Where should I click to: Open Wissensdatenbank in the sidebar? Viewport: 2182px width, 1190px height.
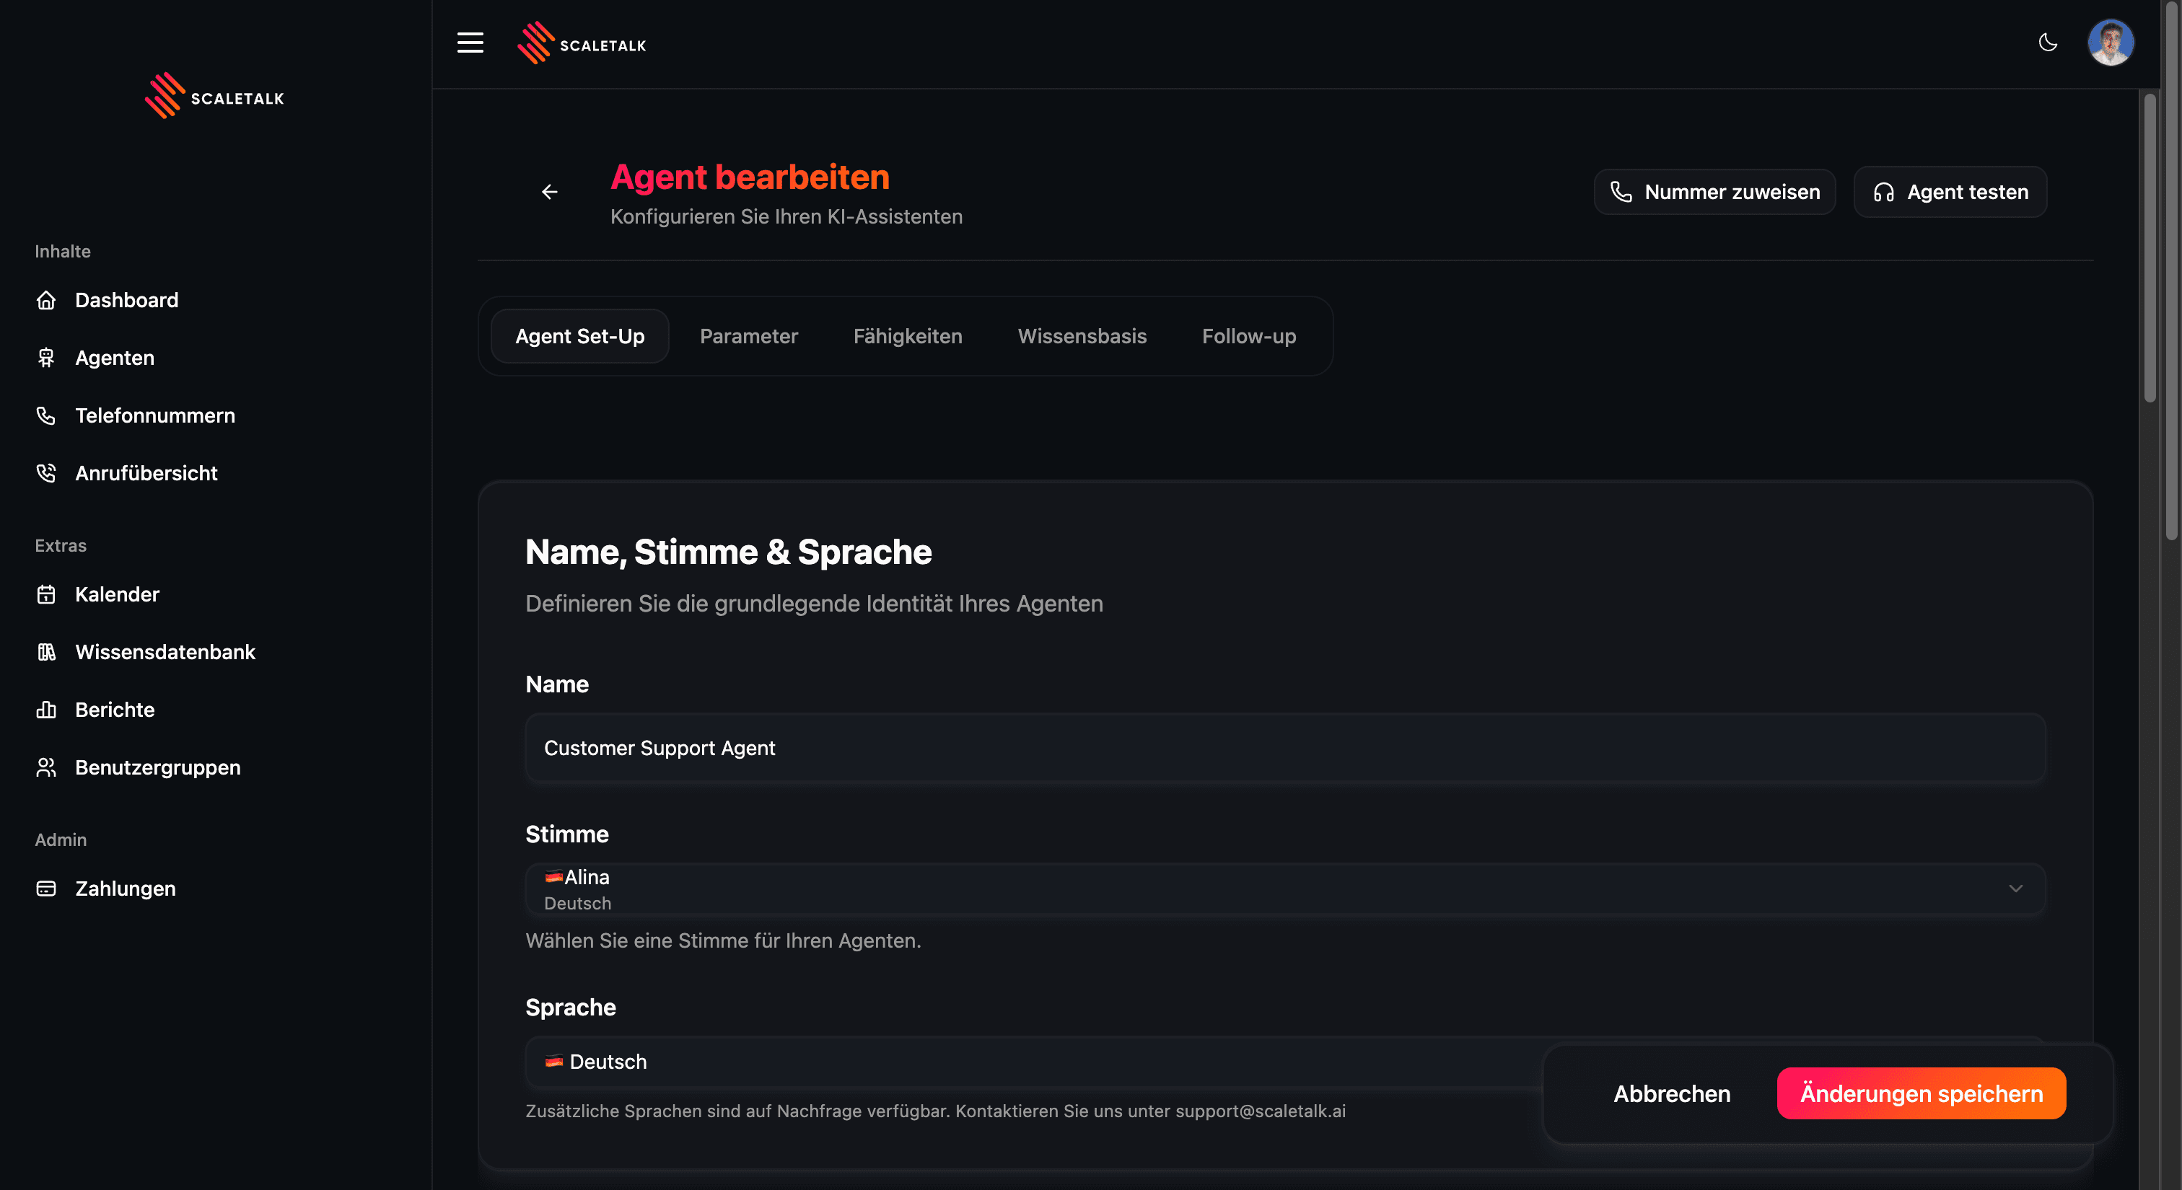coord(165,652)
